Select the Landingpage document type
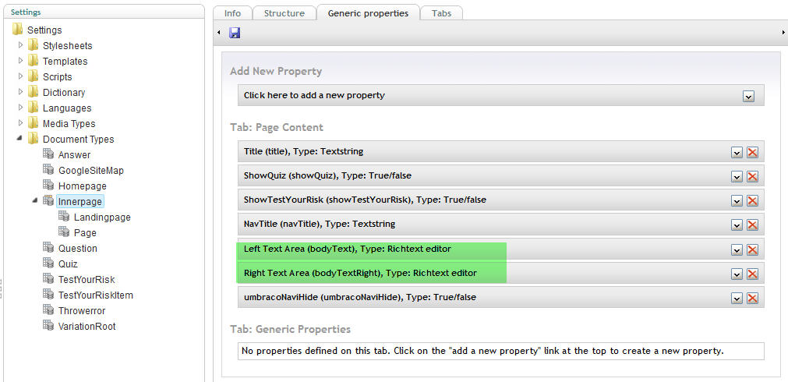The image size is (788, 382). pyautogui.click(x=102, y=217)
